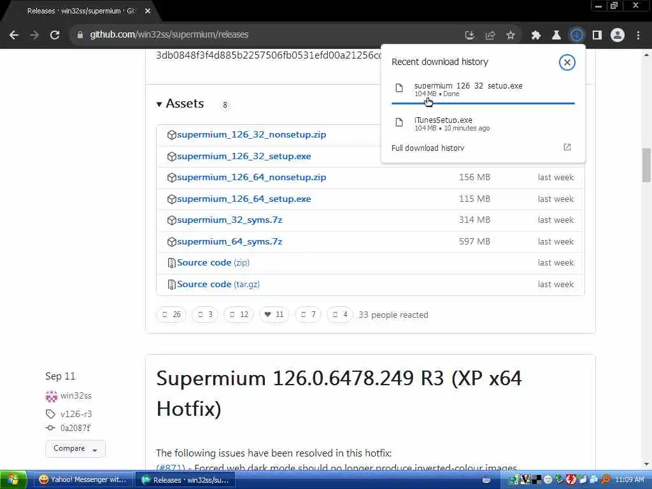Toggle the reaction with count 12
Viewport: 652px width, 489px height.
pos(239,315)
